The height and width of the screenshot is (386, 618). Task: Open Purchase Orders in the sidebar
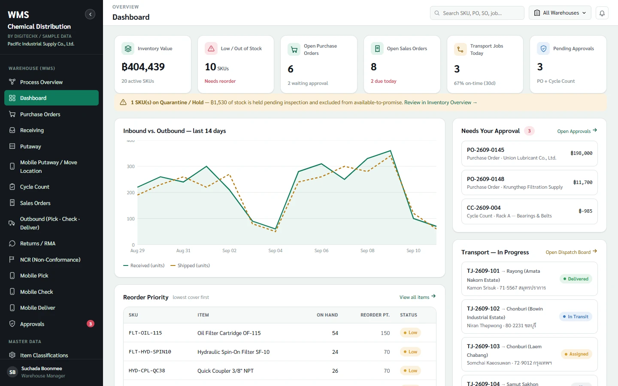click(51, 114)
